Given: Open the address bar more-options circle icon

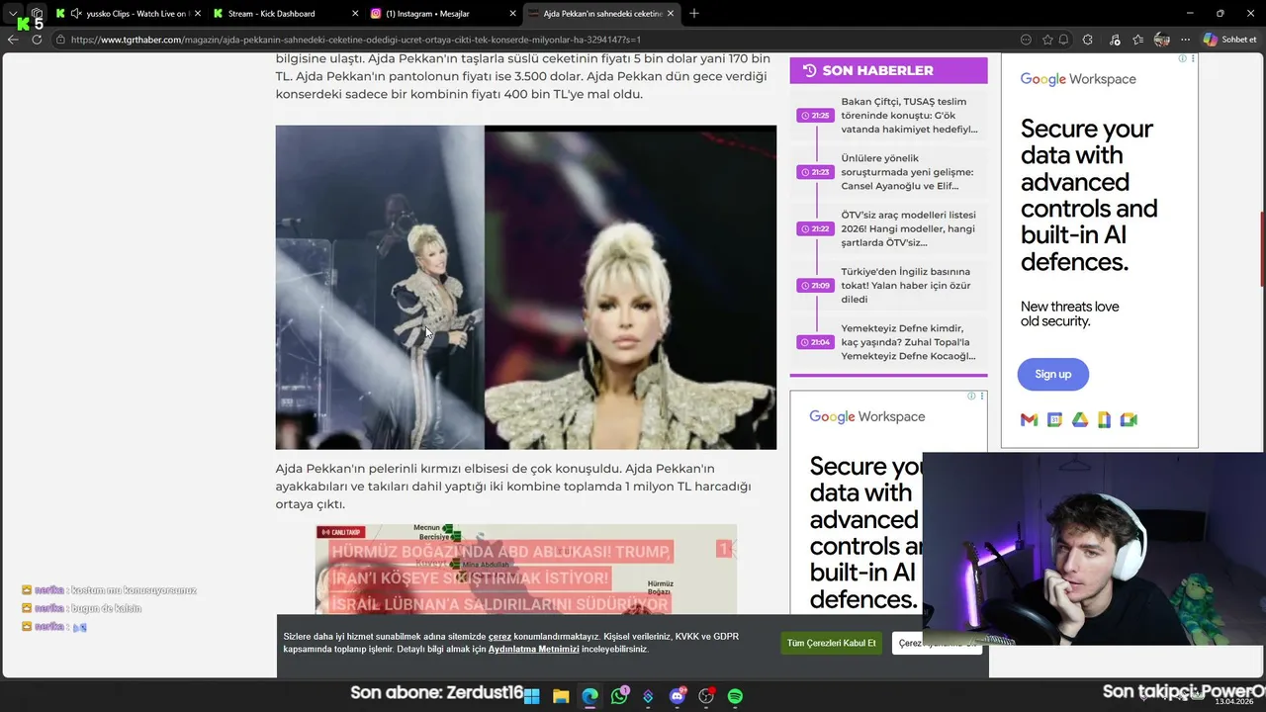Looking at the screenshot, I should click(1026, 40).
